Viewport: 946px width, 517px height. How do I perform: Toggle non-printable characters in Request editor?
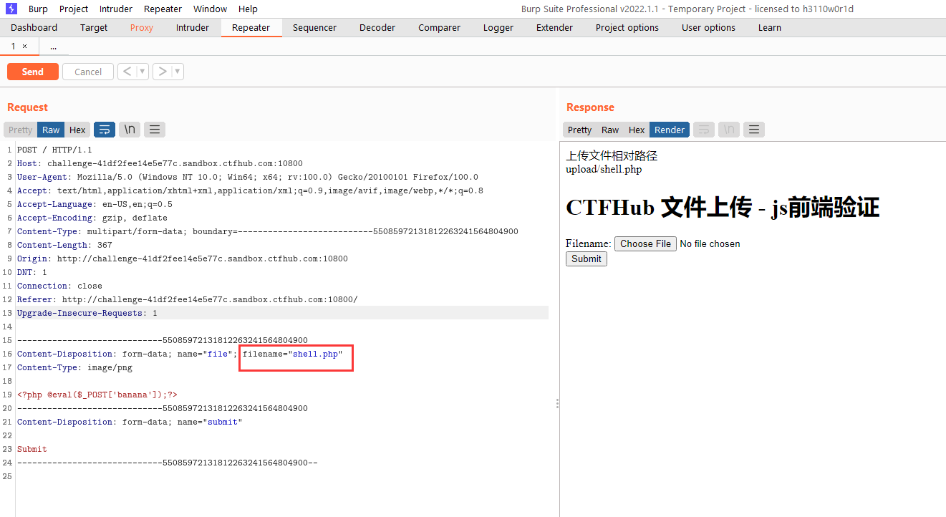pyautogui.click(x=130, y=130)
